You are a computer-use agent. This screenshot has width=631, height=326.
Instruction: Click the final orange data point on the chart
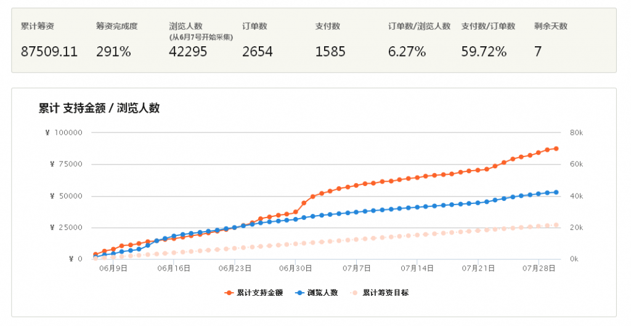(x=556, y=149)
